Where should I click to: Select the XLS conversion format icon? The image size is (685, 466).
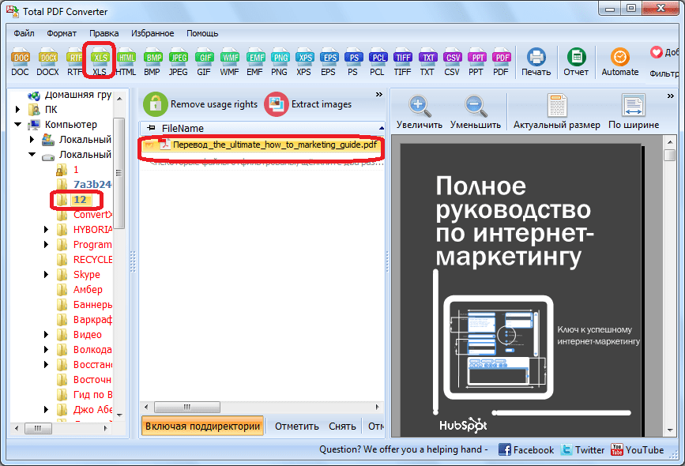tap(100, 58)
